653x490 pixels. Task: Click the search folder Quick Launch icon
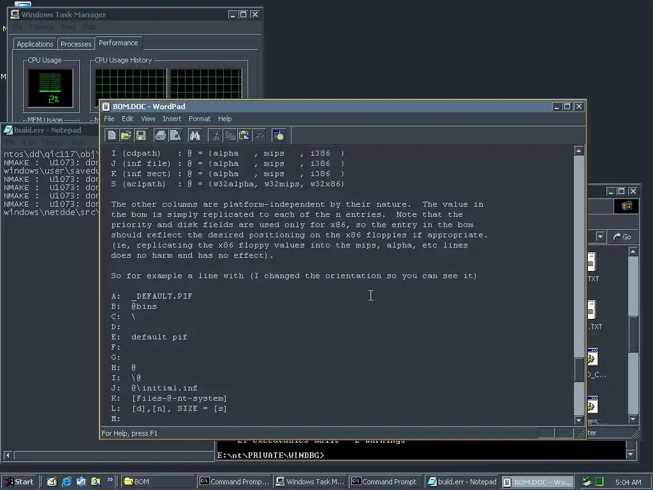tap(96, 482)
